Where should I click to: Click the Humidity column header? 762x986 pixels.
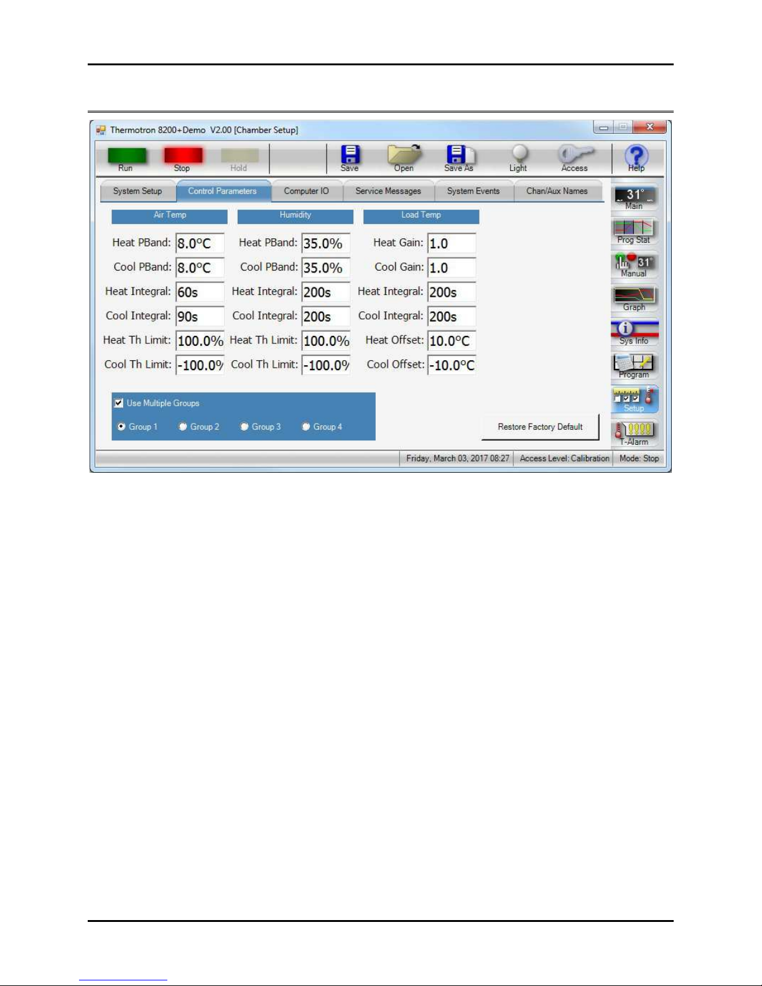(x=295, y=216)
